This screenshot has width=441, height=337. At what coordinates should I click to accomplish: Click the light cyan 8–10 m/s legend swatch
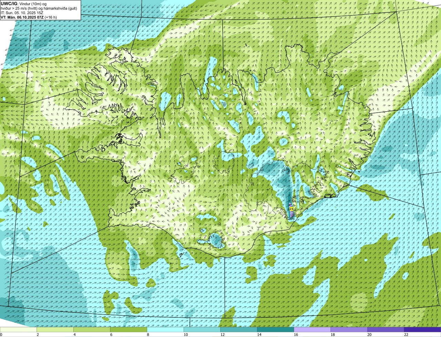pos(165,329)
